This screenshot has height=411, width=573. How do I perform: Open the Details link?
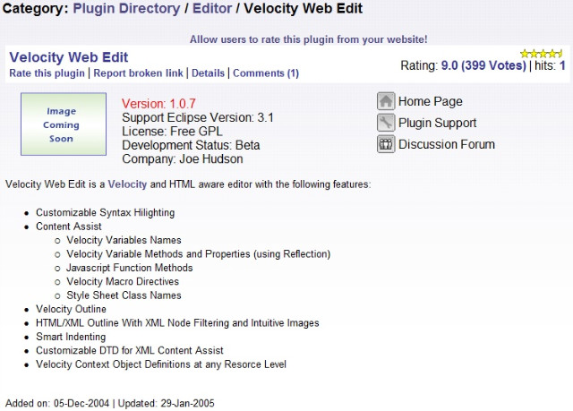(208, 73)
